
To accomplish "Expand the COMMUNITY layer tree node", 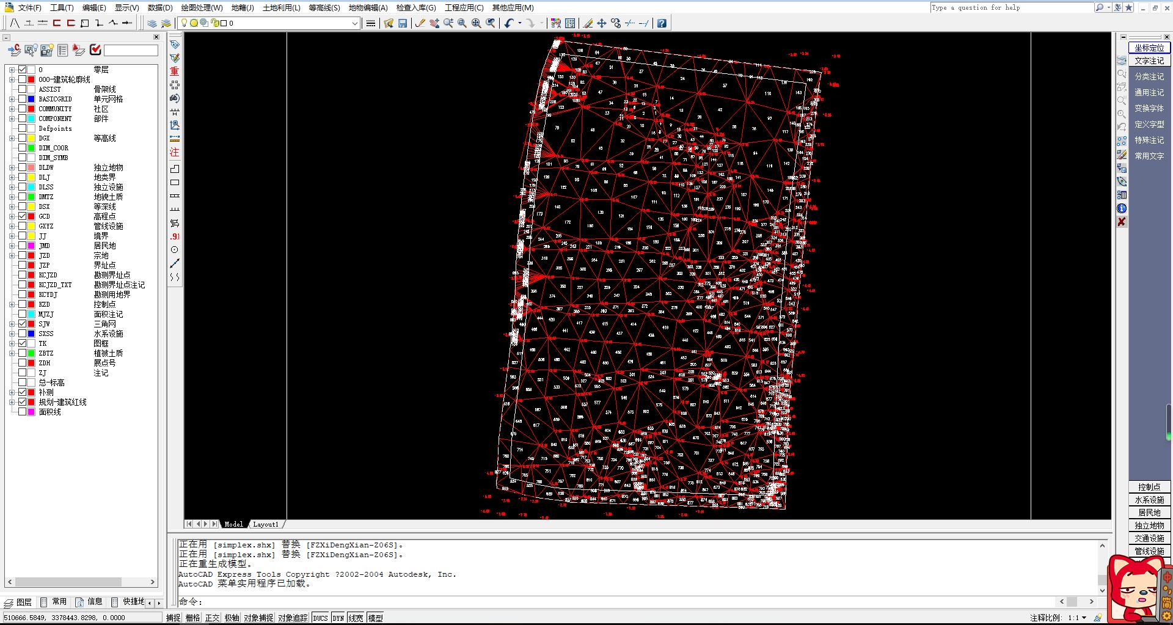I will (x=12, y=109).
